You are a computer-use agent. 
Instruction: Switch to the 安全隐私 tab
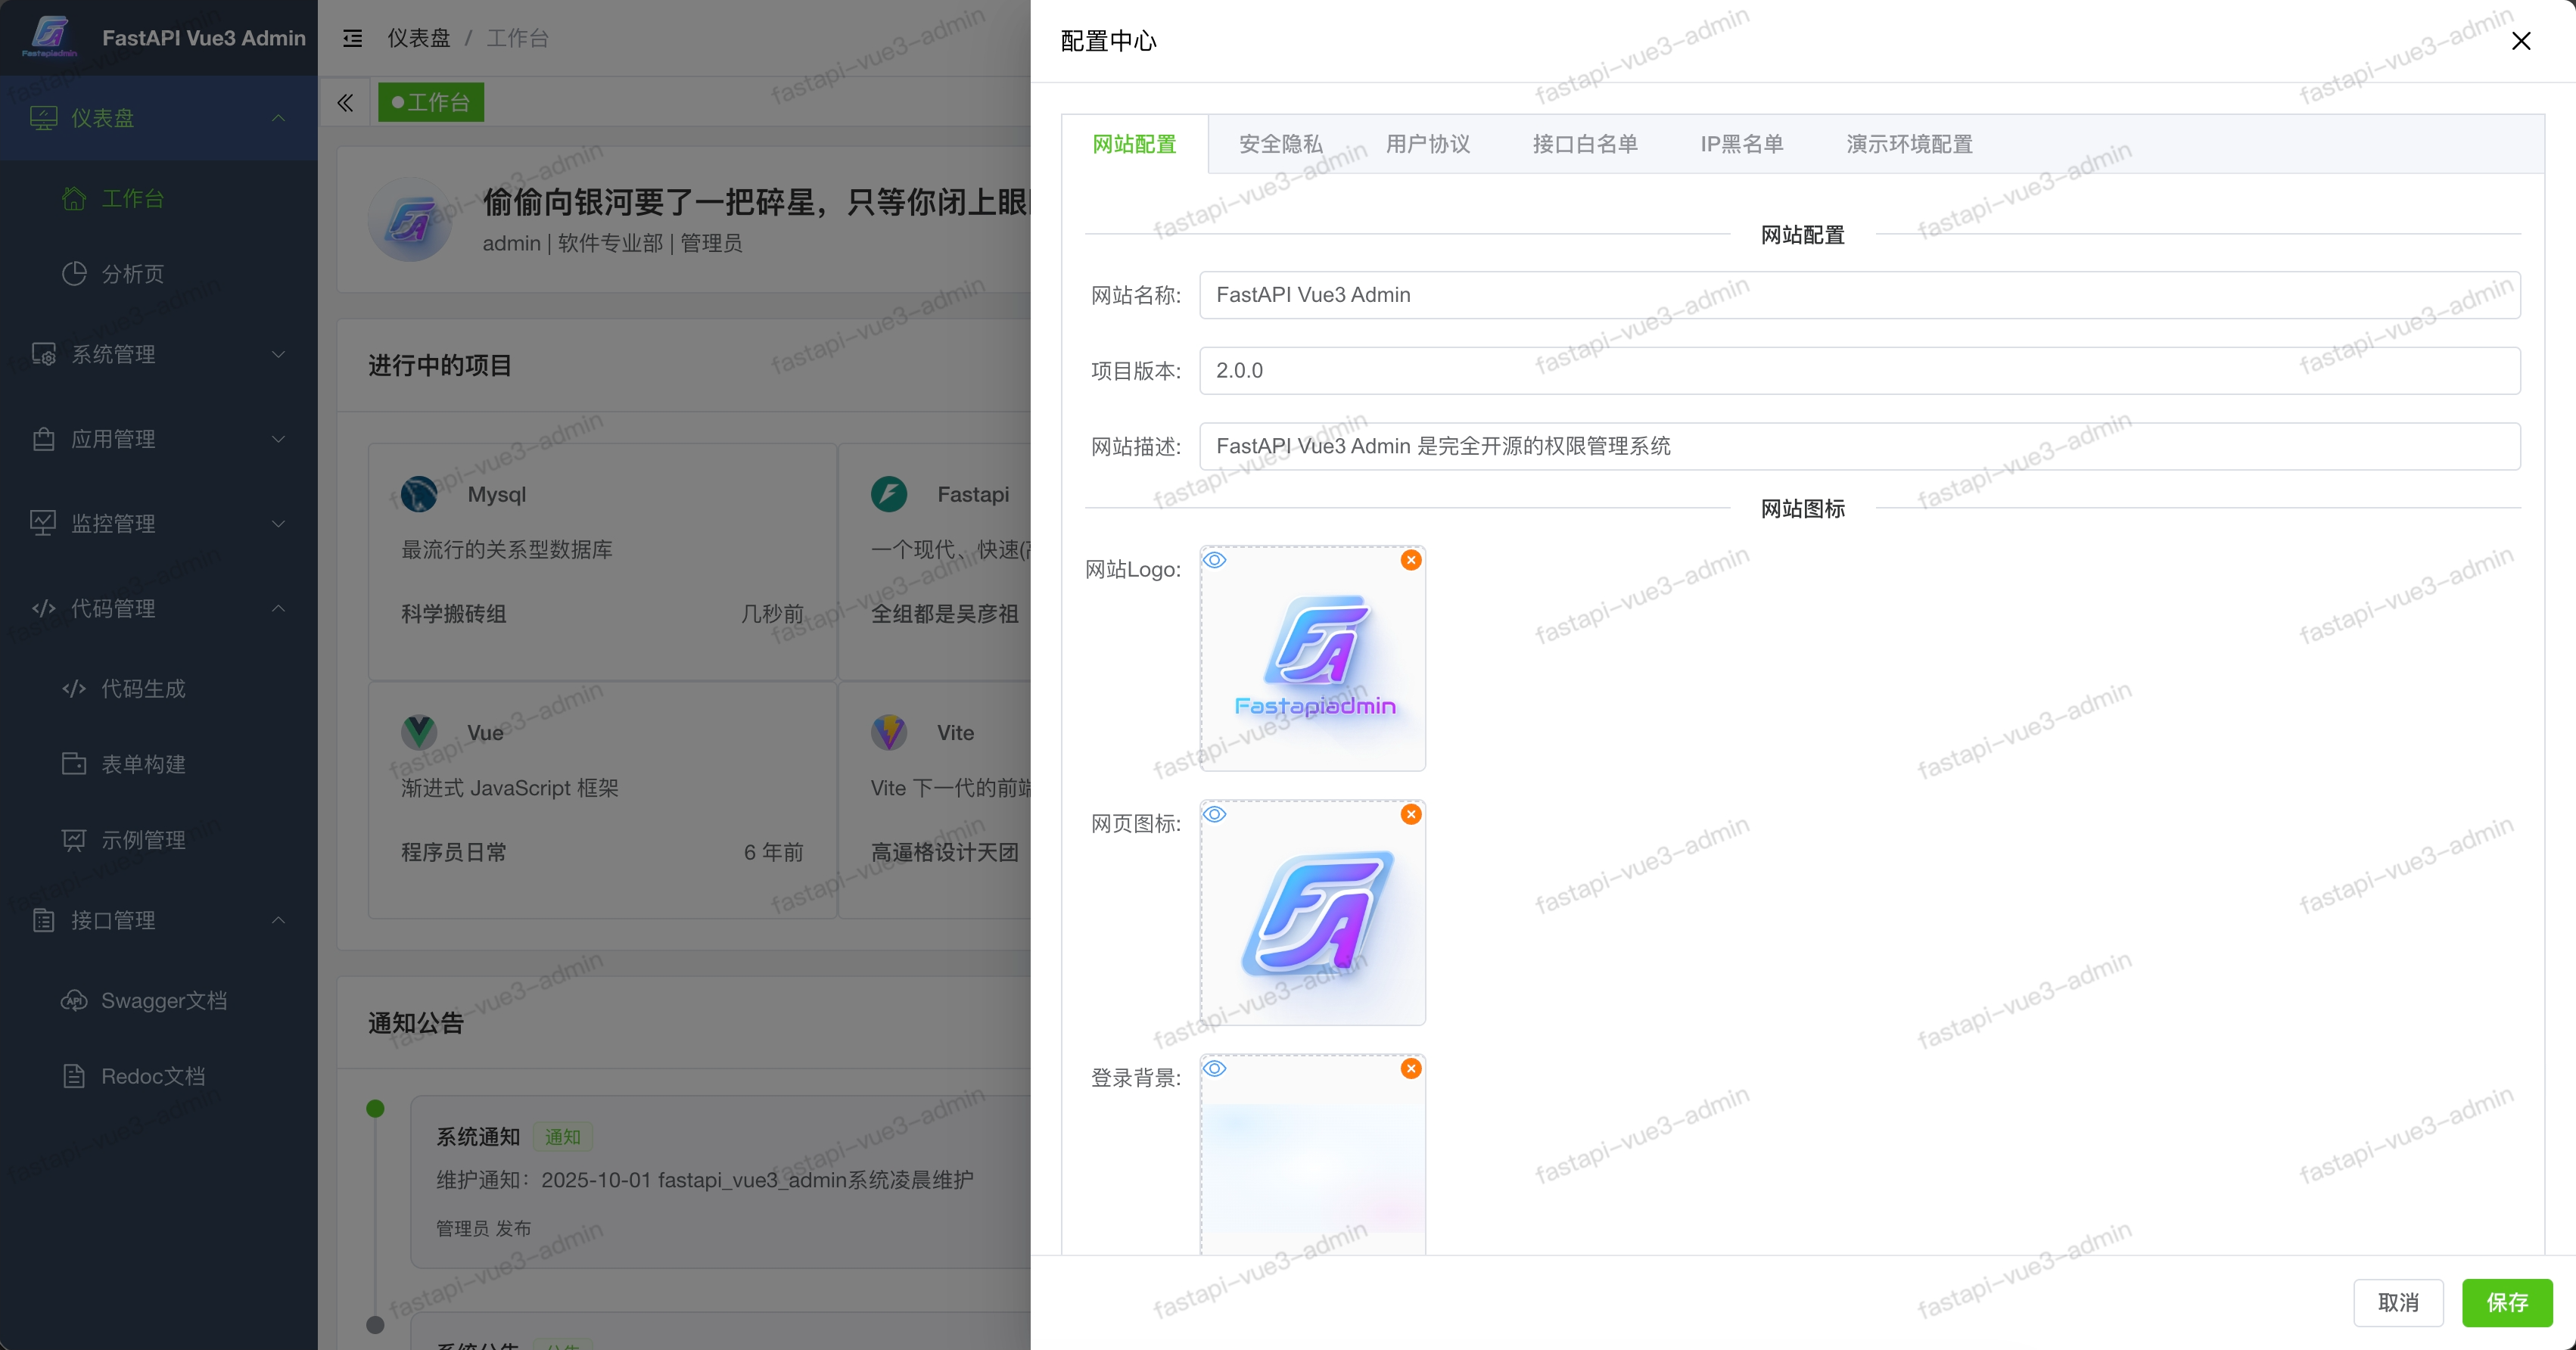1280,144
